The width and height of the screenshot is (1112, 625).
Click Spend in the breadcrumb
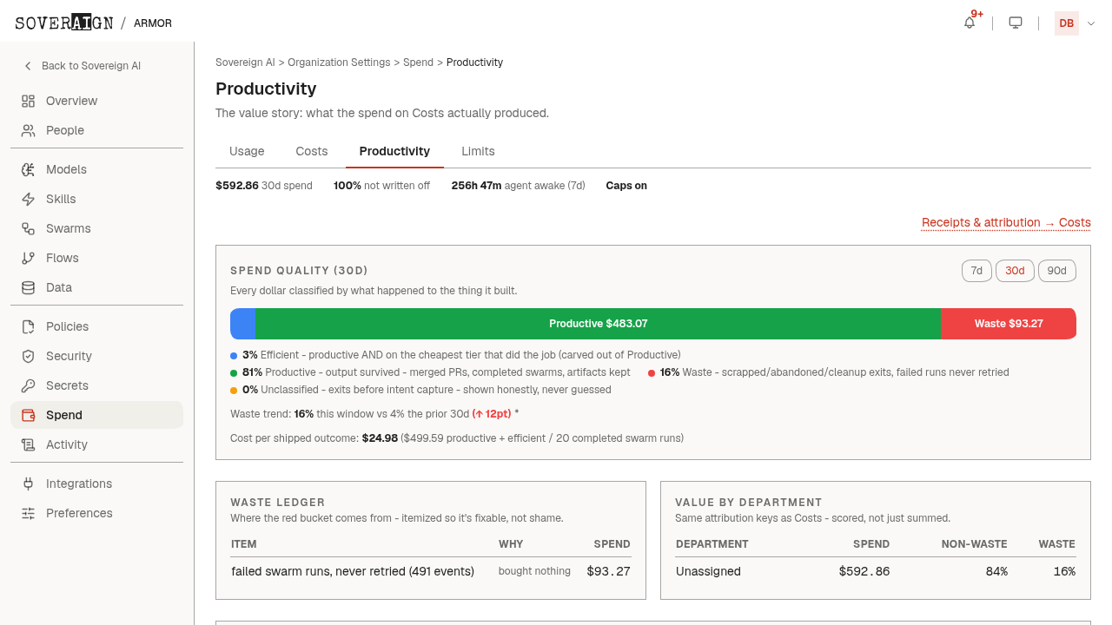418,62
